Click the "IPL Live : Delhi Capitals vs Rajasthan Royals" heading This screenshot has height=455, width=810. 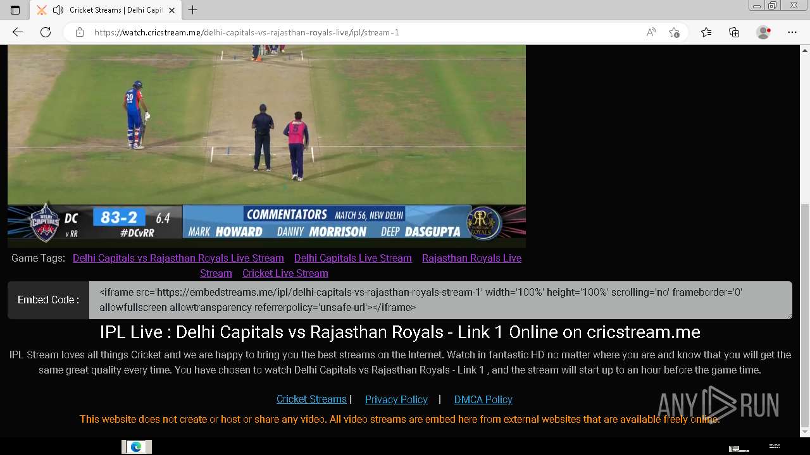click(400, 332)
